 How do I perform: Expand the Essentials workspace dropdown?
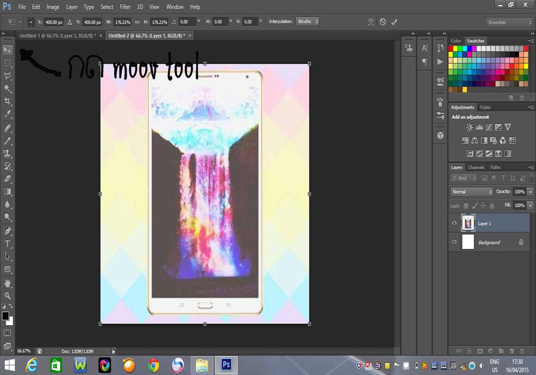(x=509, y=22)
